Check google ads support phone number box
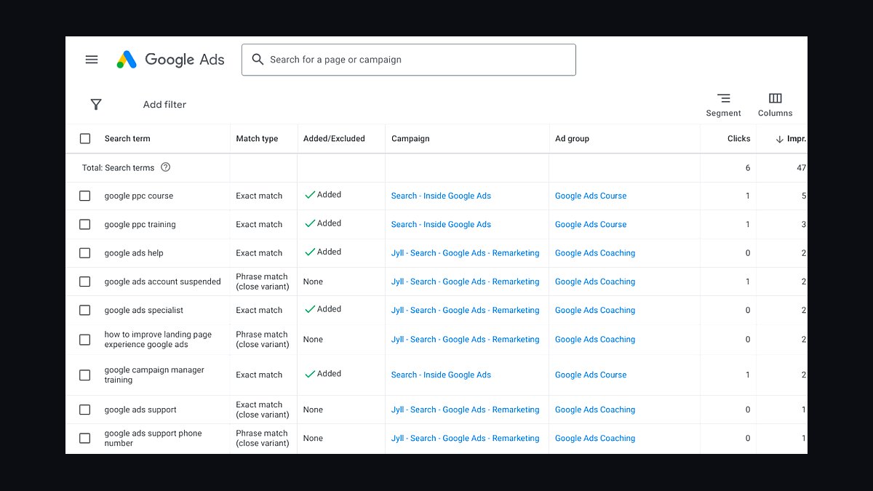Screen dimensions: 873x491 click(85, 438)
